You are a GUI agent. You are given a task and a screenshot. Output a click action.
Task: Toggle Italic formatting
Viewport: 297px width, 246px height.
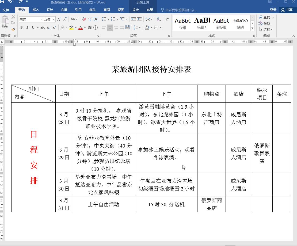tap(27, 27)
